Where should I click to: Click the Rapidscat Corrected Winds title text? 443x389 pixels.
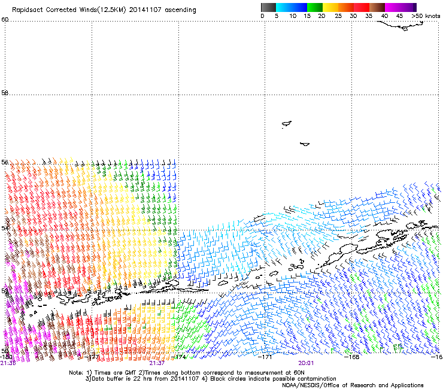click(104, 10)
